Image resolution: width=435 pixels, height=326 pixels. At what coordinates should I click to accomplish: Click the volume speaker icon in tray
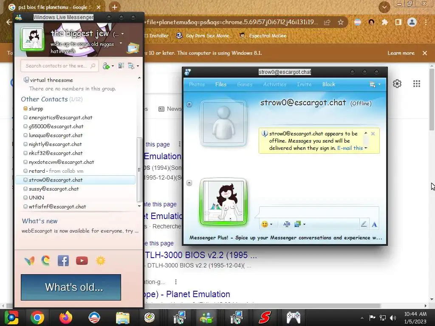393,318
